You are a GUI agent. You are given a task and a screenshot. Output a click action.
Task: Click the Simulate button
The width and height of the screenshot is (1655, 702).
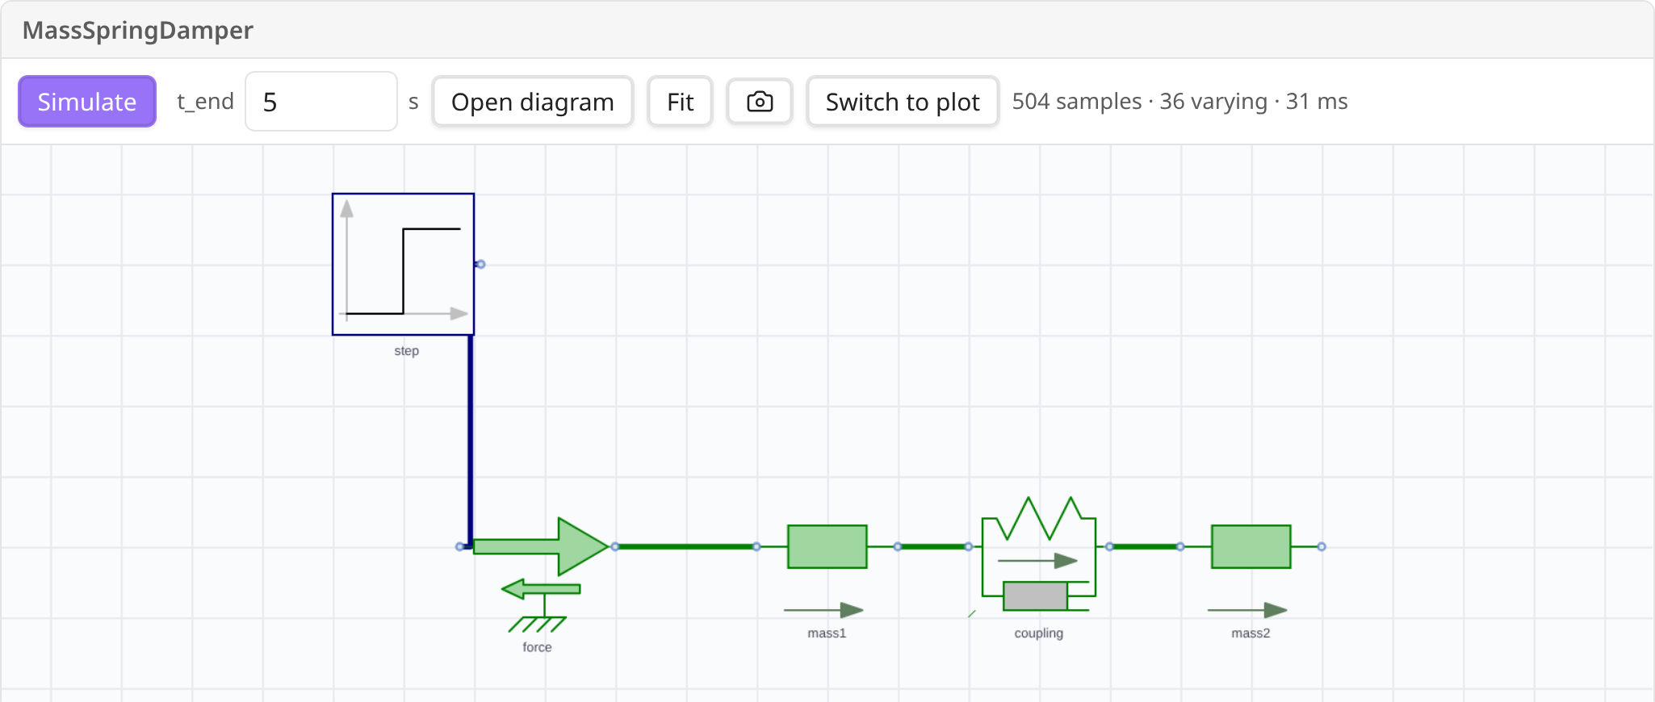[87, 102]
